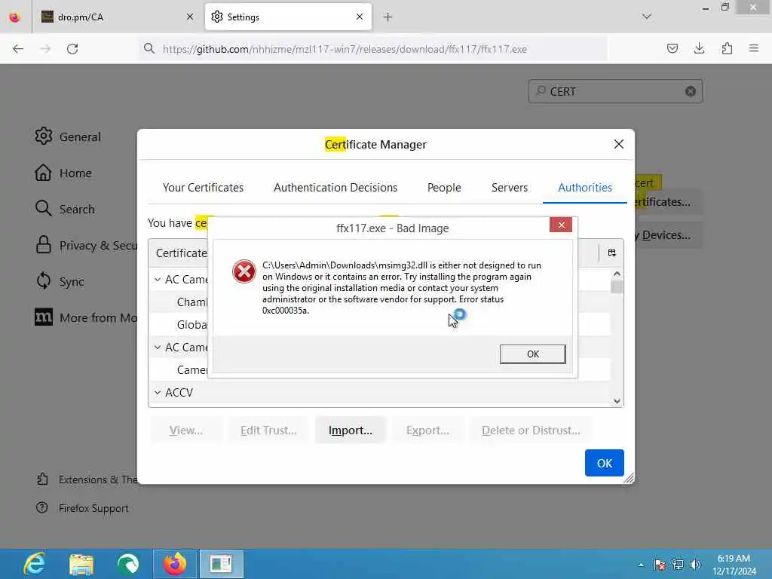This screenshot has height=579, width=772.
Task: Click the certificate list scroll-up arrow
Action: click(x=617, y=274)
